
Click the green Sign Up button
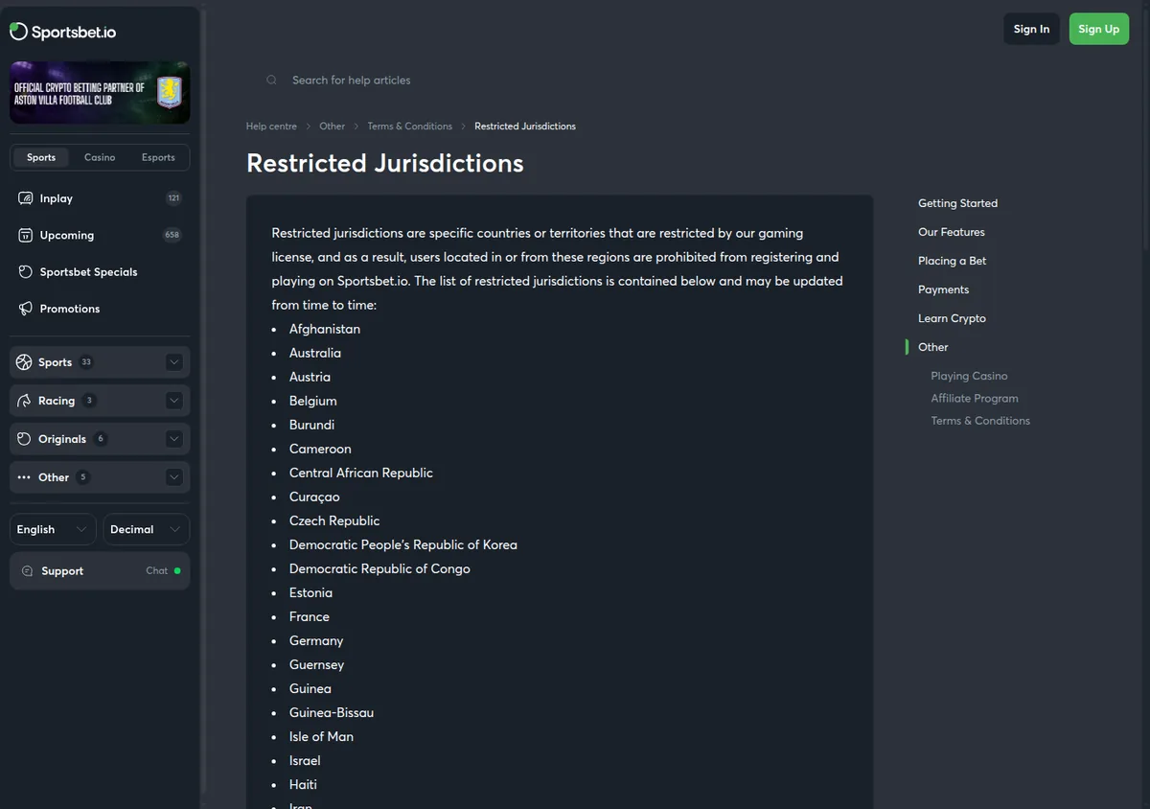pos(1099,29)
